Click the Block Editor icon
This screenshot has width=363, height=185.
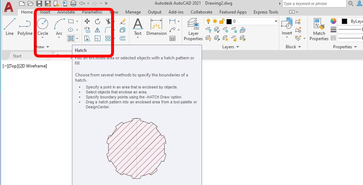click(x=298, y=30)
